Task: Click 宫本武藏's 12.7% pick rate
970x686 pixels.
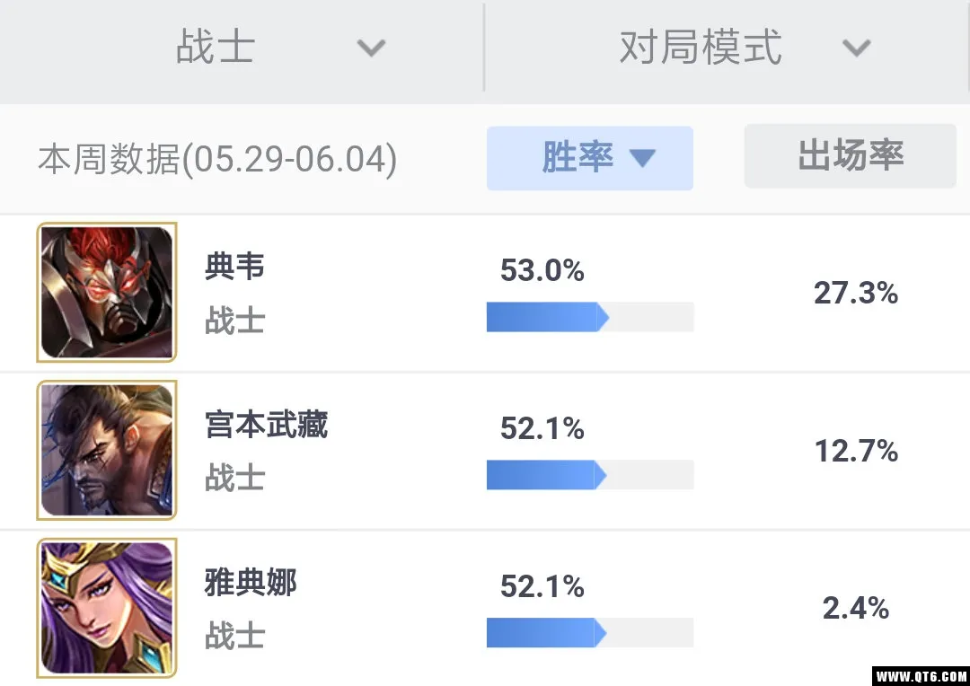Action: (x=856, y=451)
